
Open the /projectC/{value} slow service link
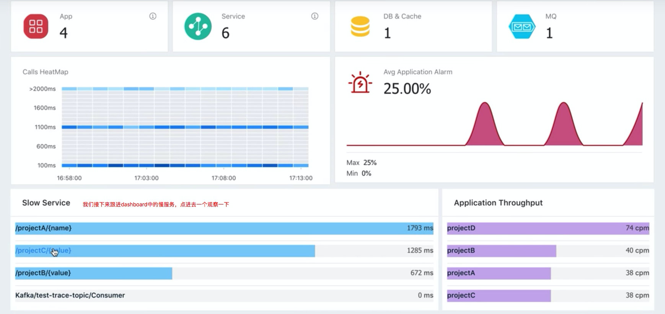[43, 250]
